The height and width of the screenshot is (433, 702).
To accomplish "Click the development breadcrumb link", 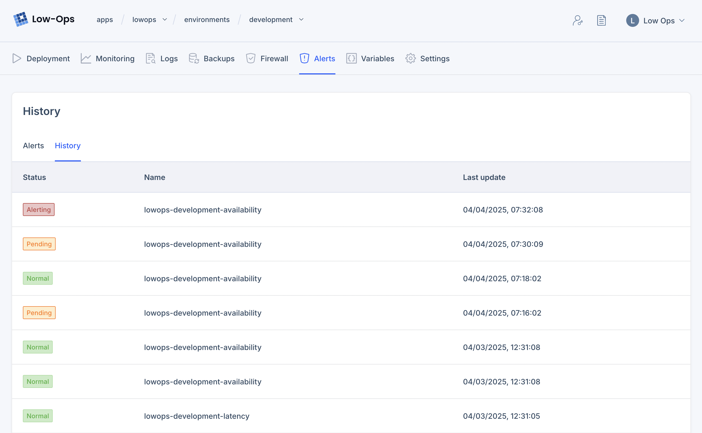I will tap(271, 19).
